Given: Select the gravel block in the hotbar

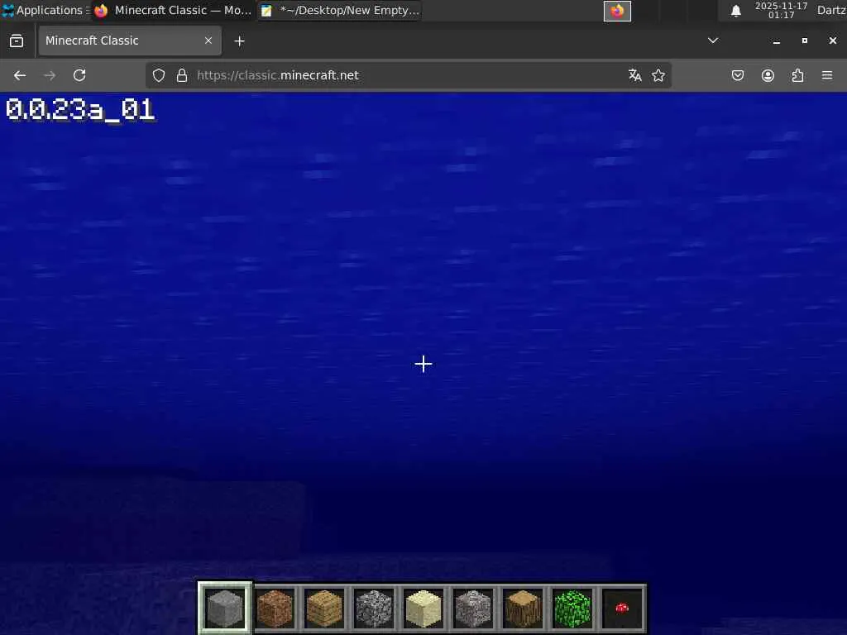Looking at the screenshot, I should click(473, 608).
